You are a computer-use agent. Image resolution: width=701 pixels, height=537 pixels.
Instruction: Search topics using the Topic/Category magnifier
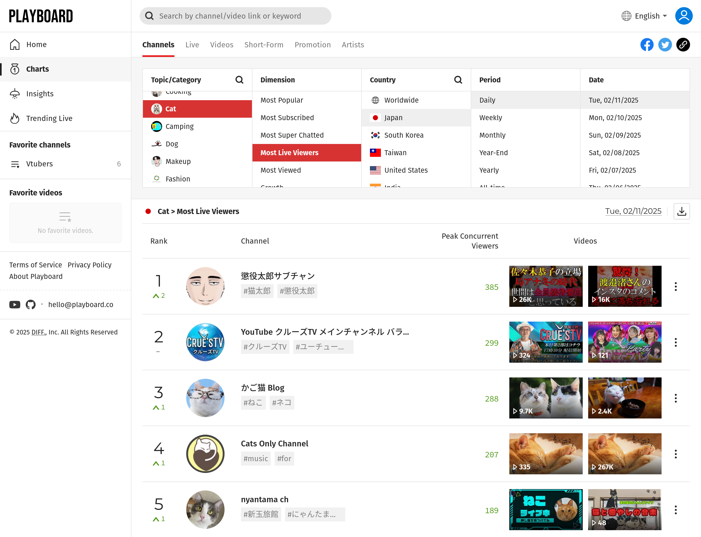point(239,80)
